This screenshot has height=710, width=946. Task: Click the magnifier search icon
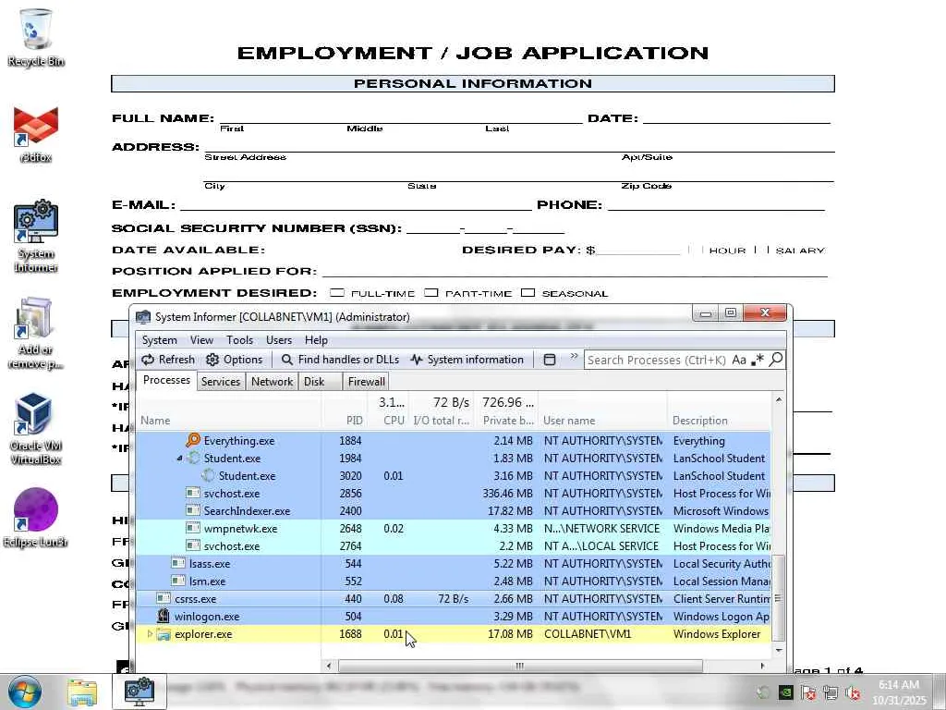click(776, 360)
